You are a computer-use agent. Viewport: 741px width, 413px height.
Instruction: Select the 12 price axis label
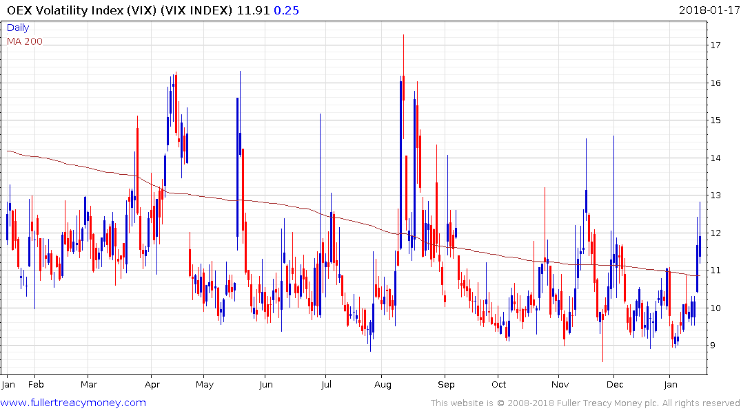tap(715, 233)
